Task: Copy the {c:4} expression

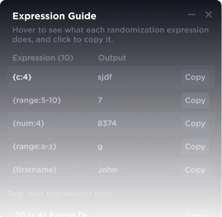Action: [x=195, y=77]
